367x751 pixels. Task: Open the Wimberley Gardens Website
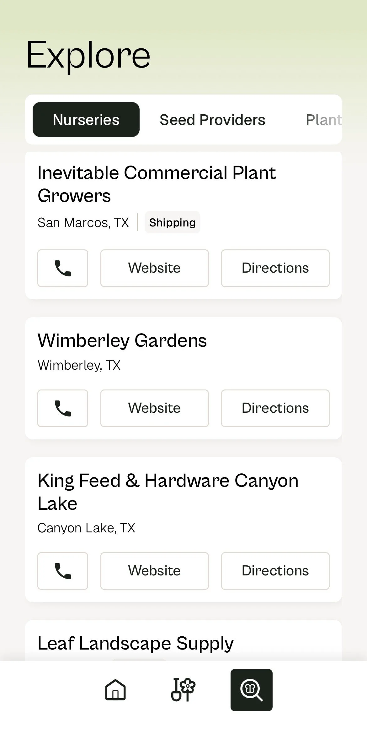click(155, 408)
